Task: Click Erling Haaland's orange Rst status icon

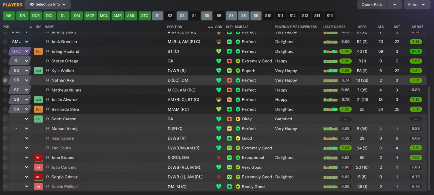Action: click(38, 51)
